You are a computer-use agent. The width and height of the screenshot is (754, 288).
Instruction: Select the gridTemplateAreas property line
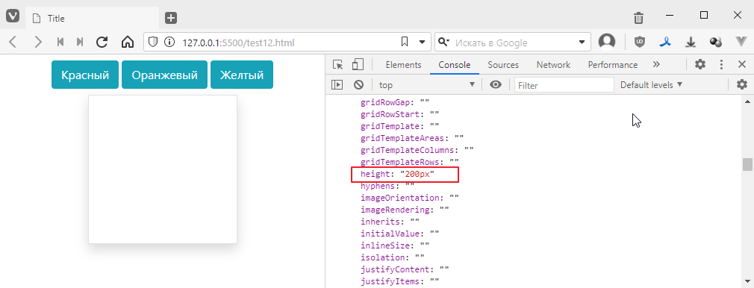tap(412, 138)
